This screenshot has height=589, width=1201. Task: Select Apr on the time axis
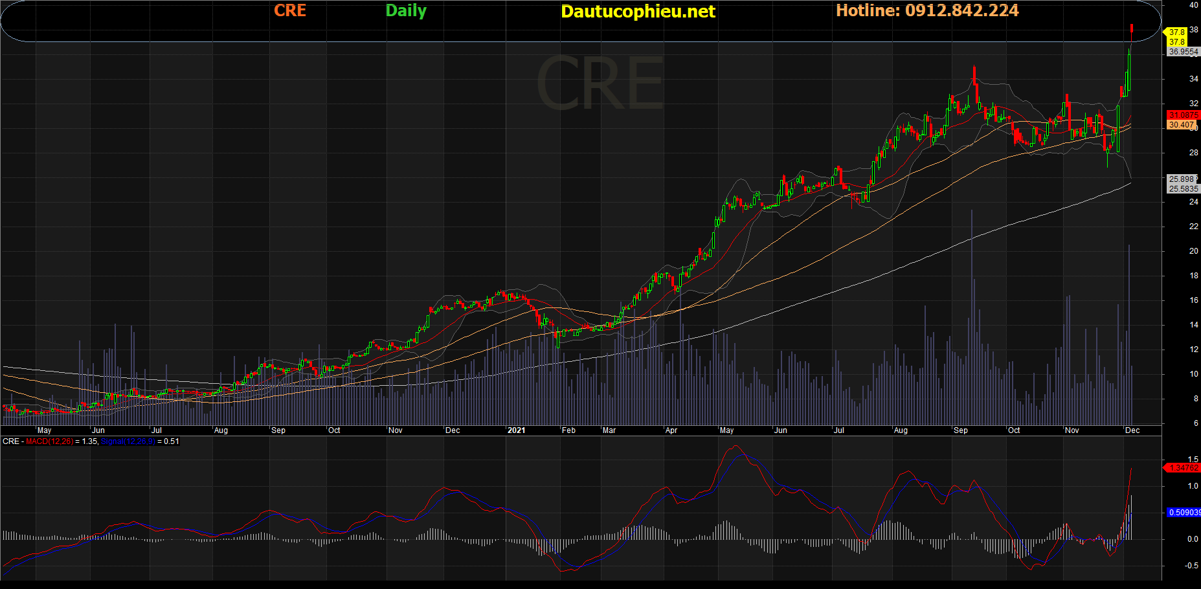[671, 430]
